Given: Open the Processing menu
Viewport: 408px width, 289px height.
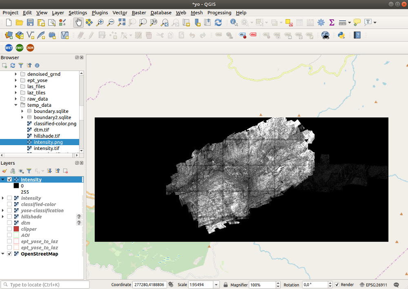Looking at the screenshot, I should [219, 13].
